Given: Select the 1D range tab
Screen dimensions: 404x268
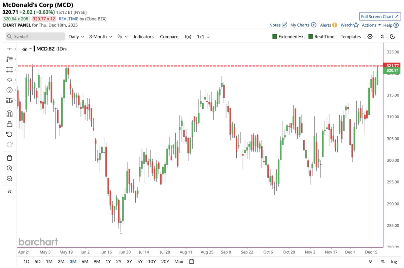Looking at the screenshot, I should click(26, 261).
